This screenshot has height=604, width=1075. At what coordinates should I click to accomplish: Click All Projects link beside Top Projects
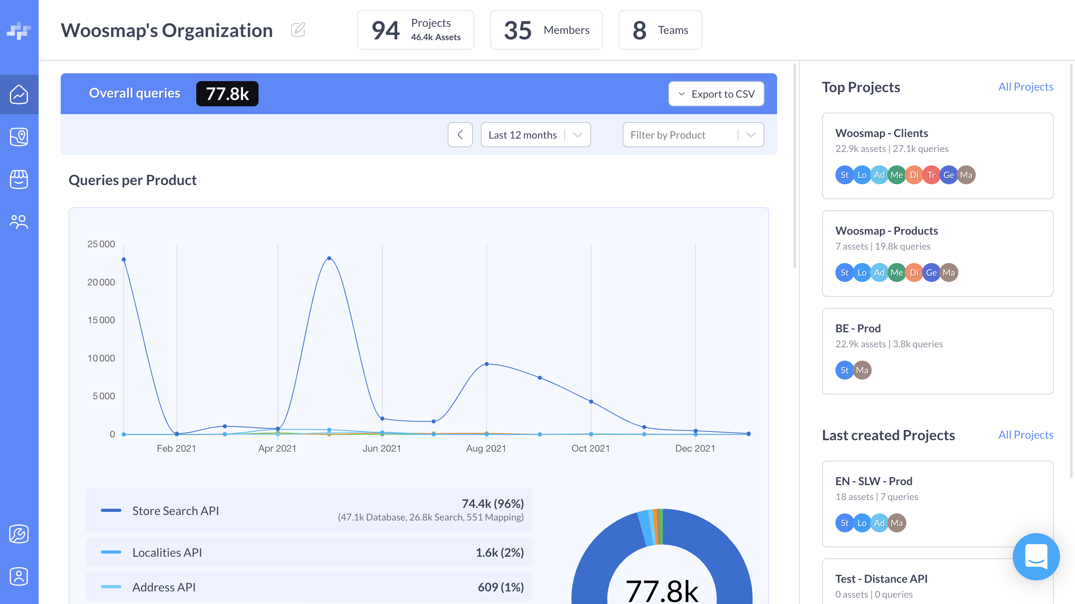1025,87
